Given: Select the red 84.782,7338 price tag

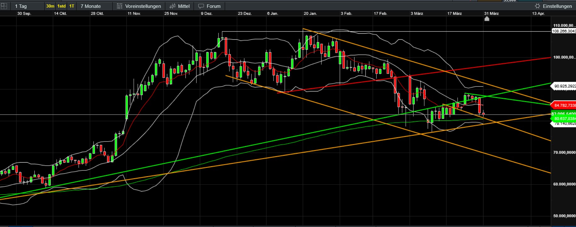Looking at the screenshot, I should click(x=564, y=105).
